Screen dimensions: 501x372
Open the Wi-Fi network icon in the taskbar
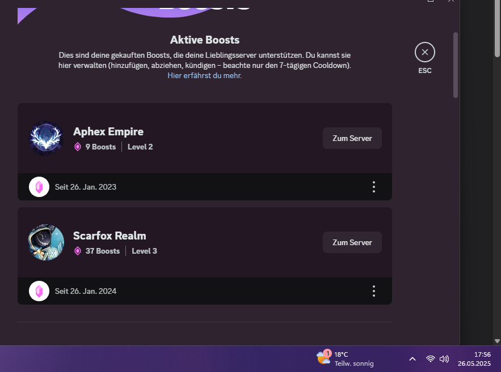[x=431, y=359]
